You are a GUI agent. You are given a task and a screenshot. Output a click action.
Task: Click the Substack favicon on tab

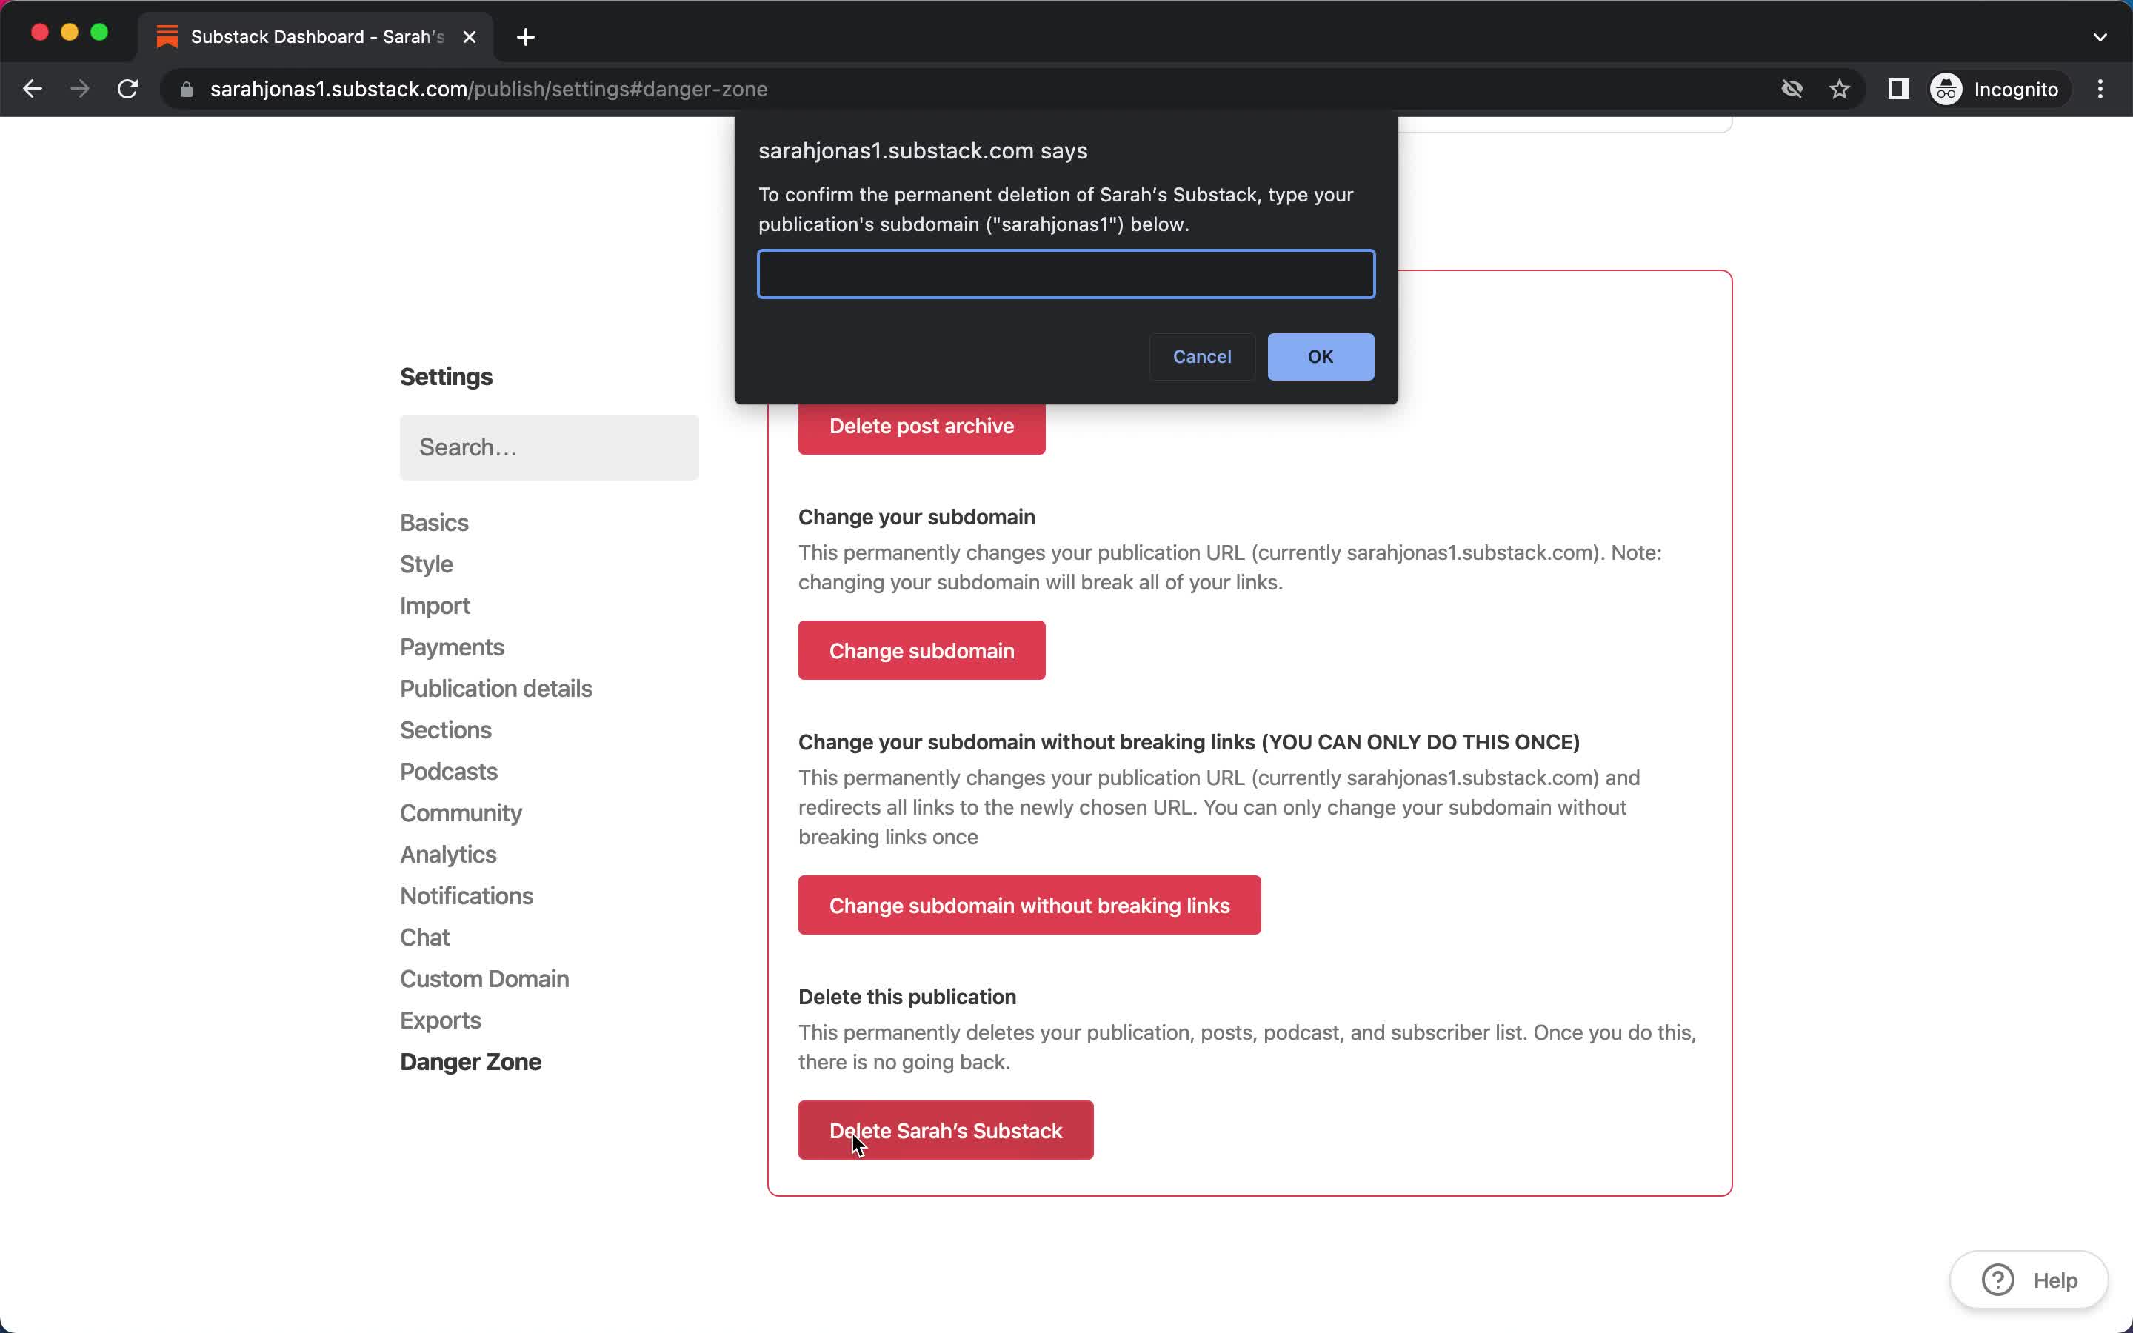167,37
